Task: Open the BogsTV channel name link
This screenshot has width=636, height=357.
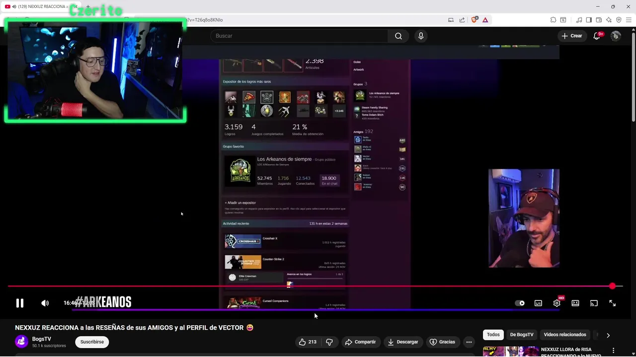Action: [x=42, y=339]
